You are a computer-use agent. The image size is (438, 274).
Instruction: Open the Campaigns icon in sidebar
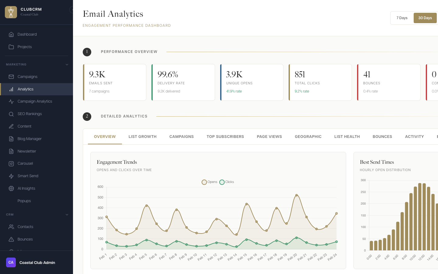coord(11,76)
